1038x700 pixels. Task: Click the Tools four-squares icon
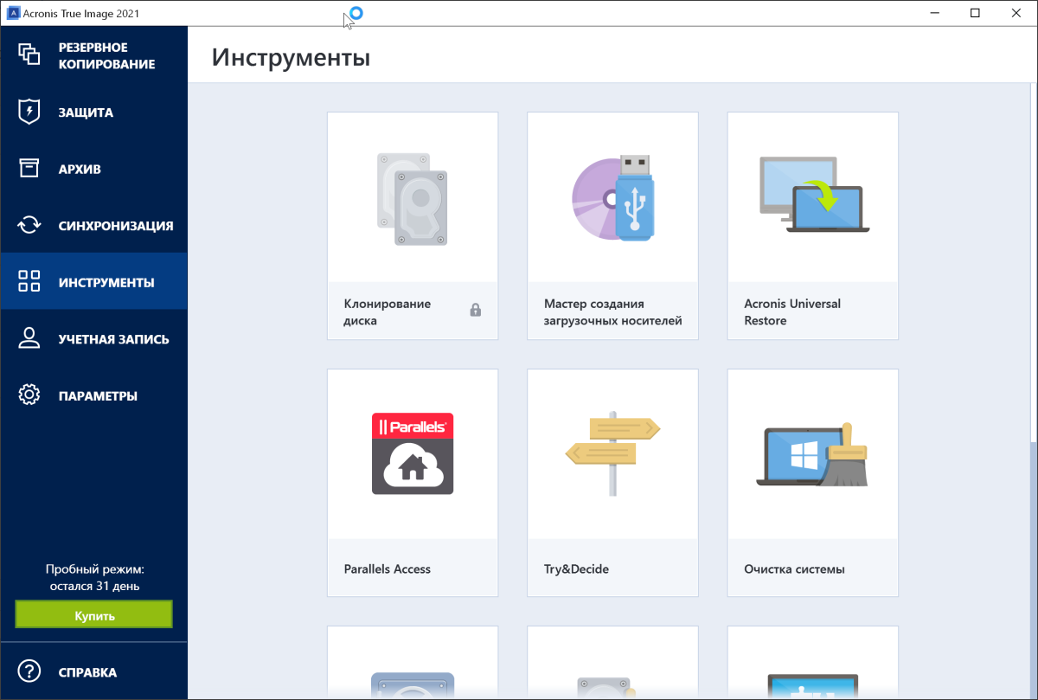tap(29, 281)
